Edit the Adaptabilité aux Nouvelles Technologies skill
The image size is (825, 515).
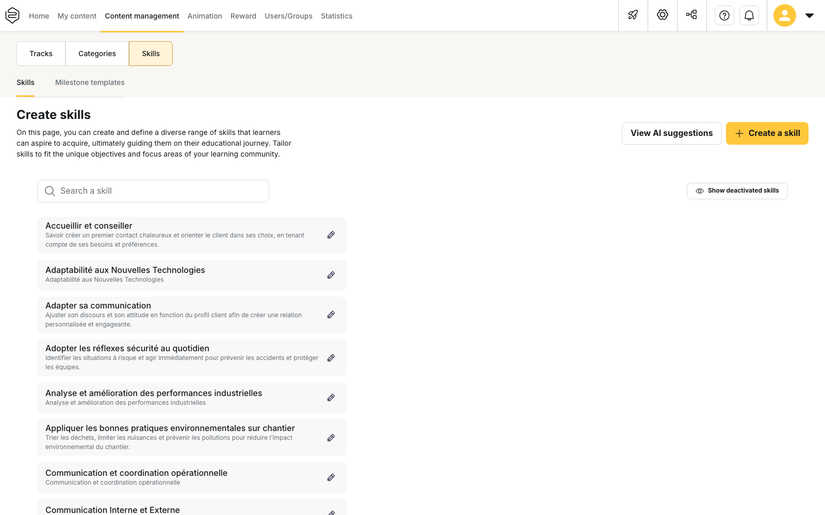coord(331,275)
